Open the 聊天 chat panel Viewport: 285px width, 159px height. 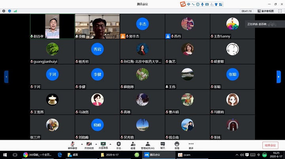point(163,145)
